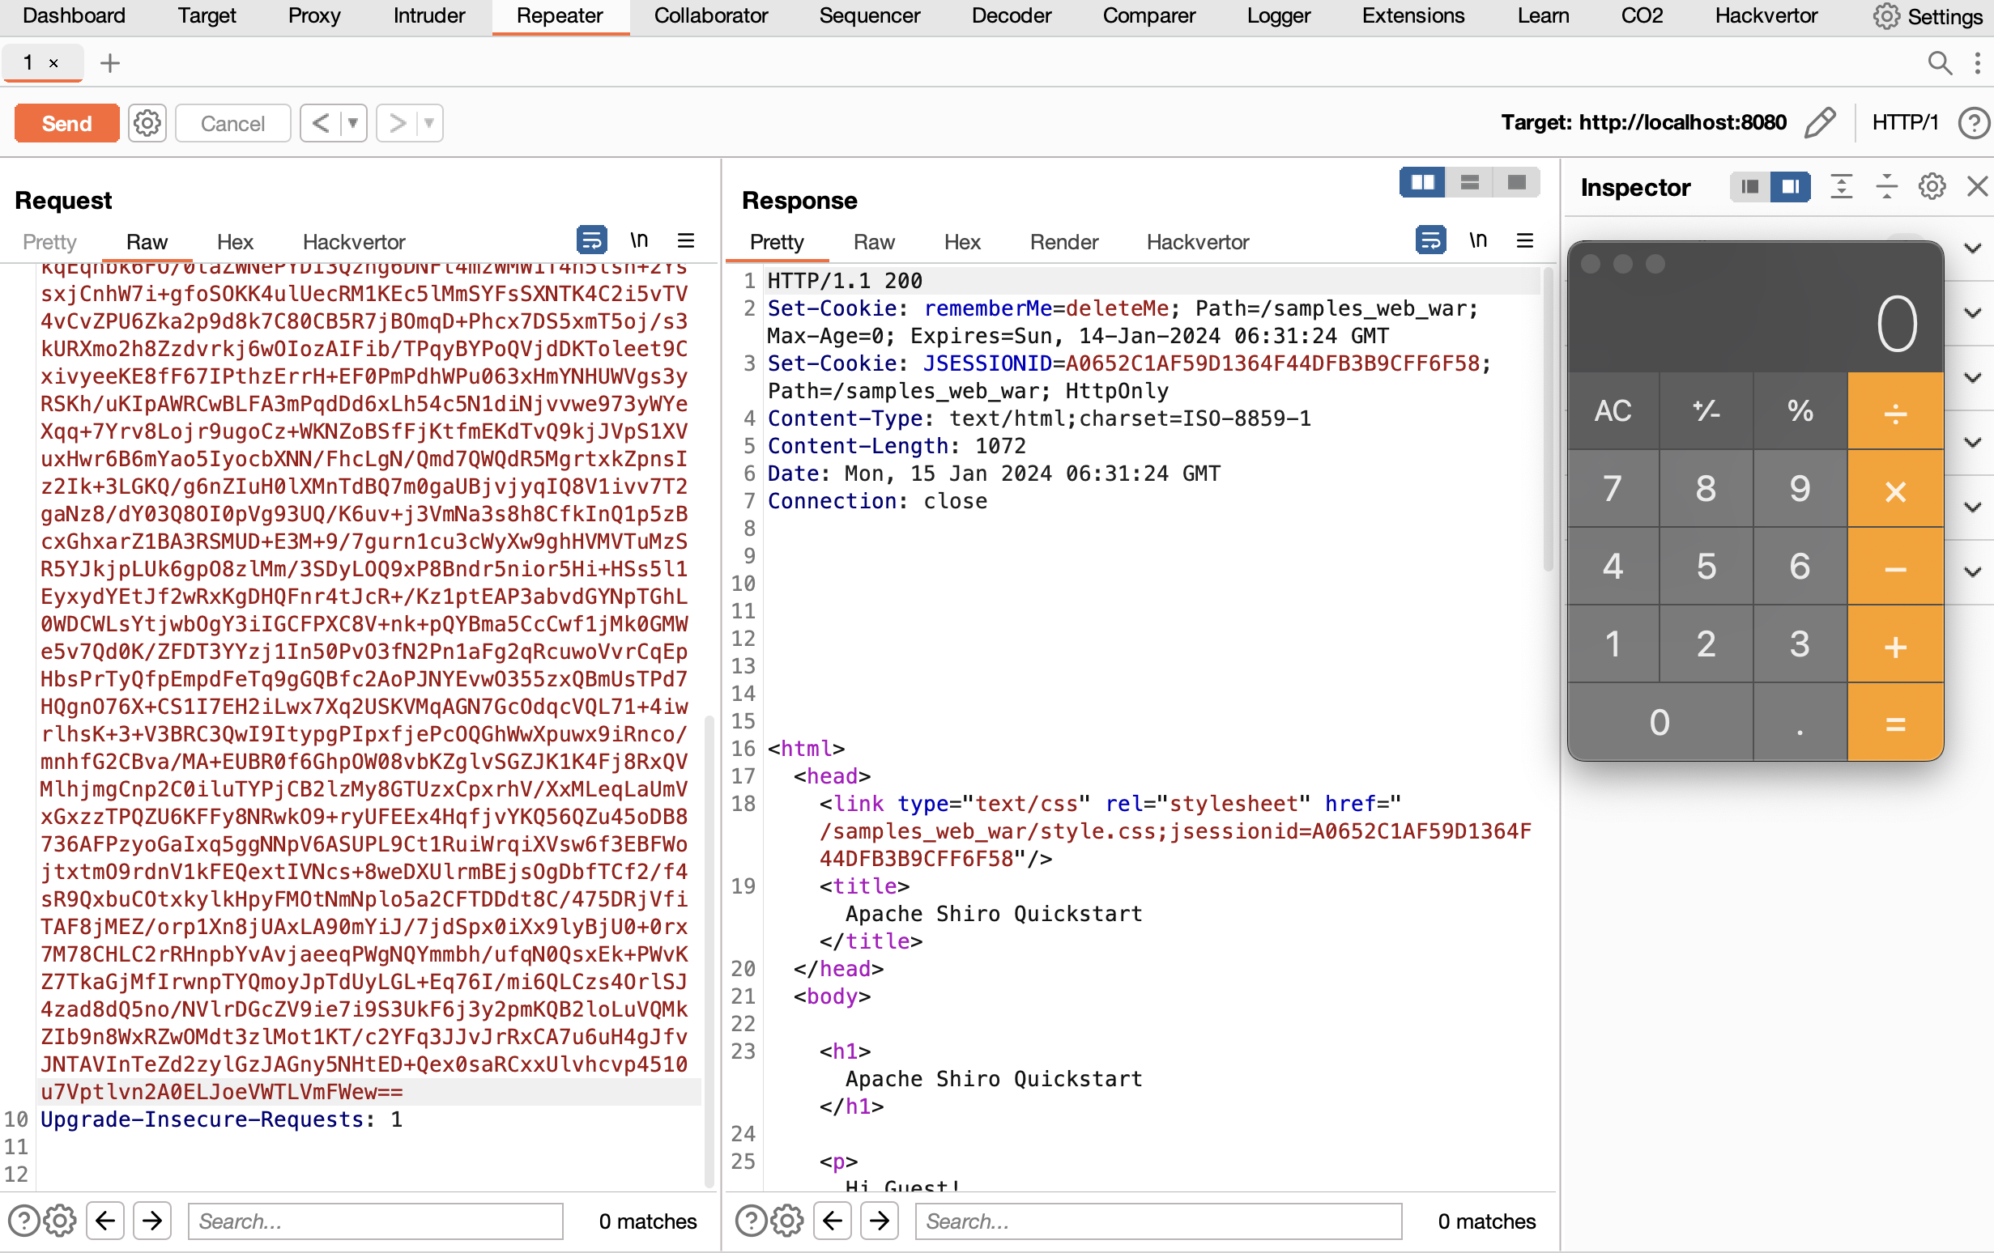The image size is (1994, 1253).
Task: Click the request search field
Action: [375, 1221]
